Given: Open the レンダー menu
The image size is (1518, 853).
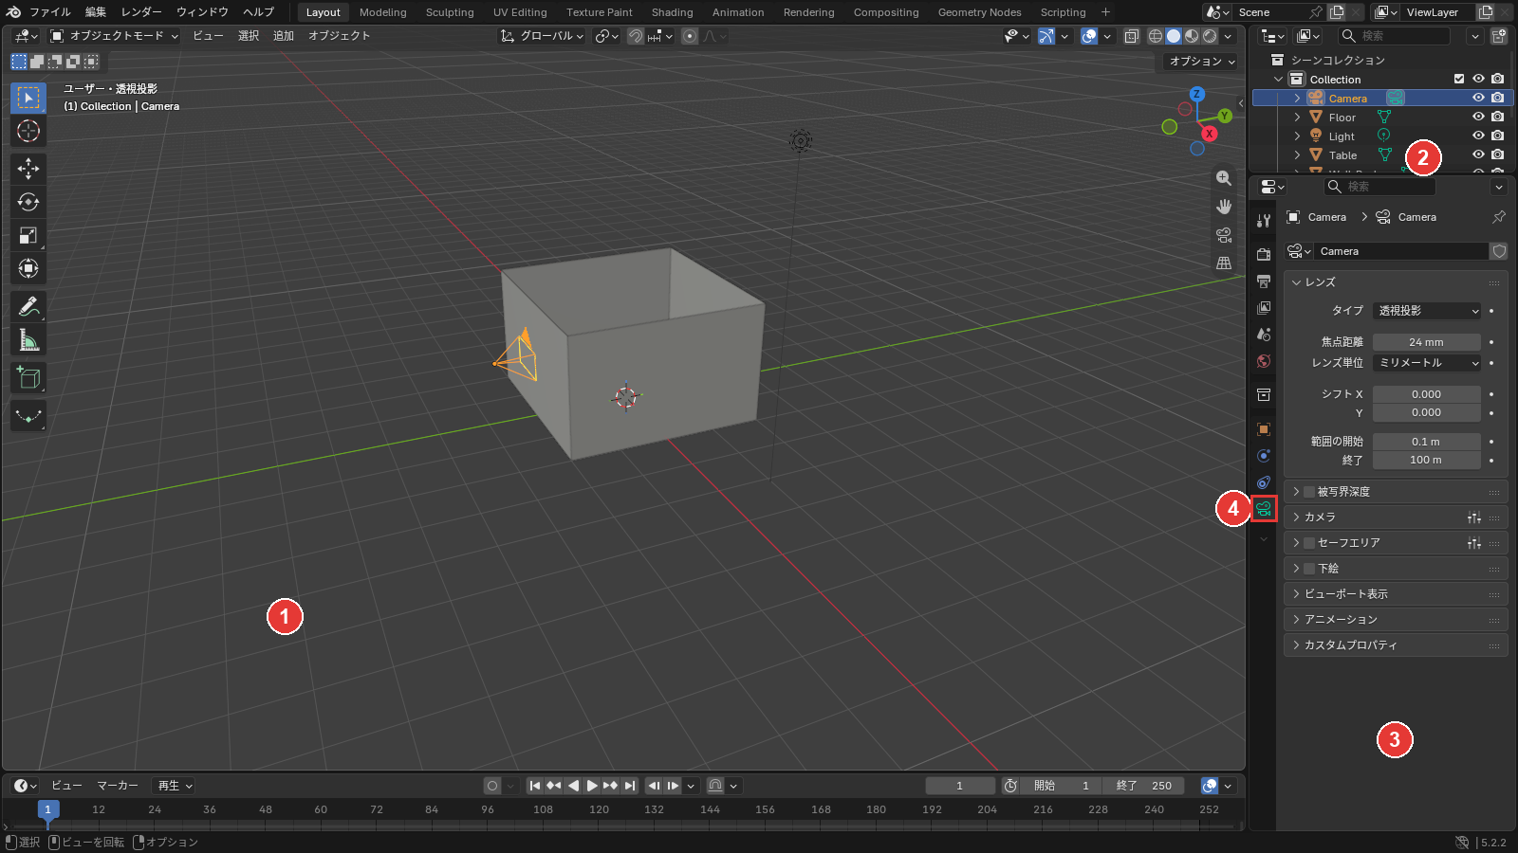Looking at the screenshot, I should pos(141,12).
